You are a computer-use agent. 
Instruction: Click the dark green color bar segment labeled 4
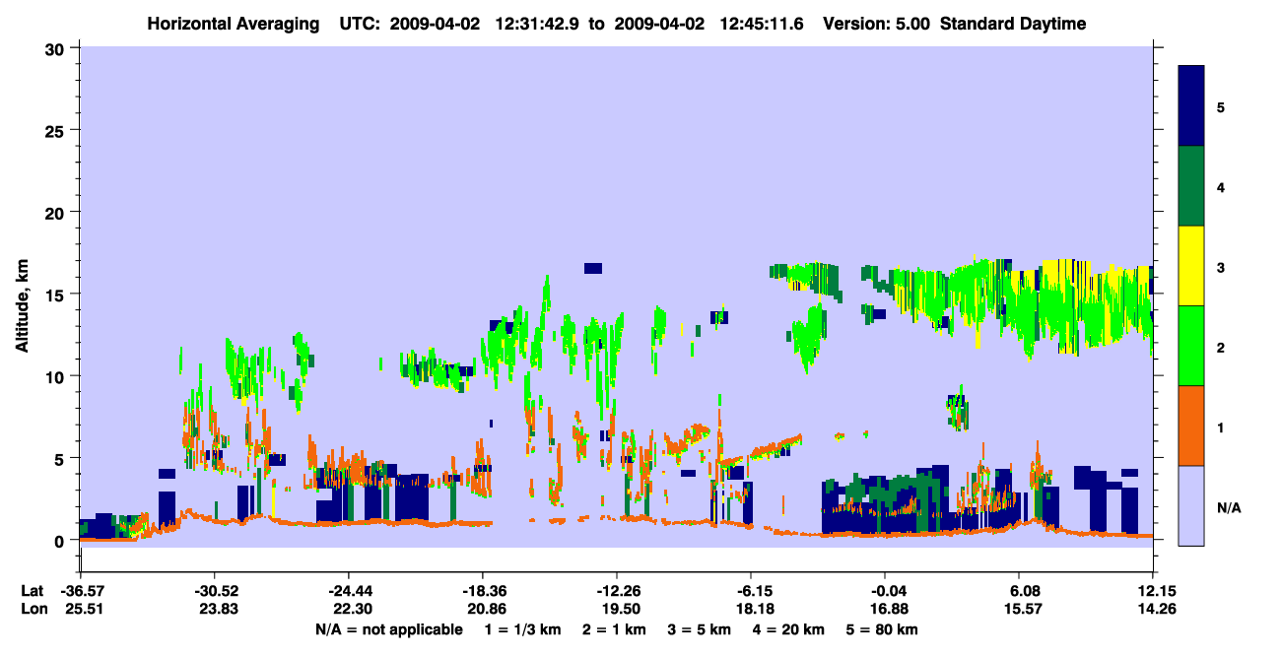coord(1191,186)
